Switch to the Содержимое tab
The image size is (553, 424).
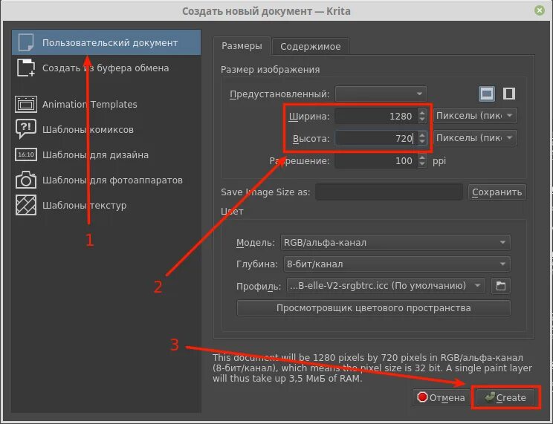pos(311,47)
